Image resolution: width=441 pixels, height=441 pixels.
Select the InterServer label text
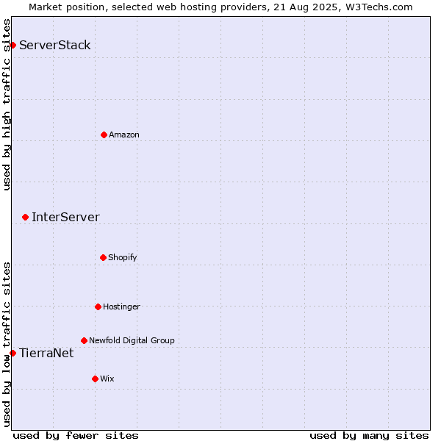click(65, 217)
